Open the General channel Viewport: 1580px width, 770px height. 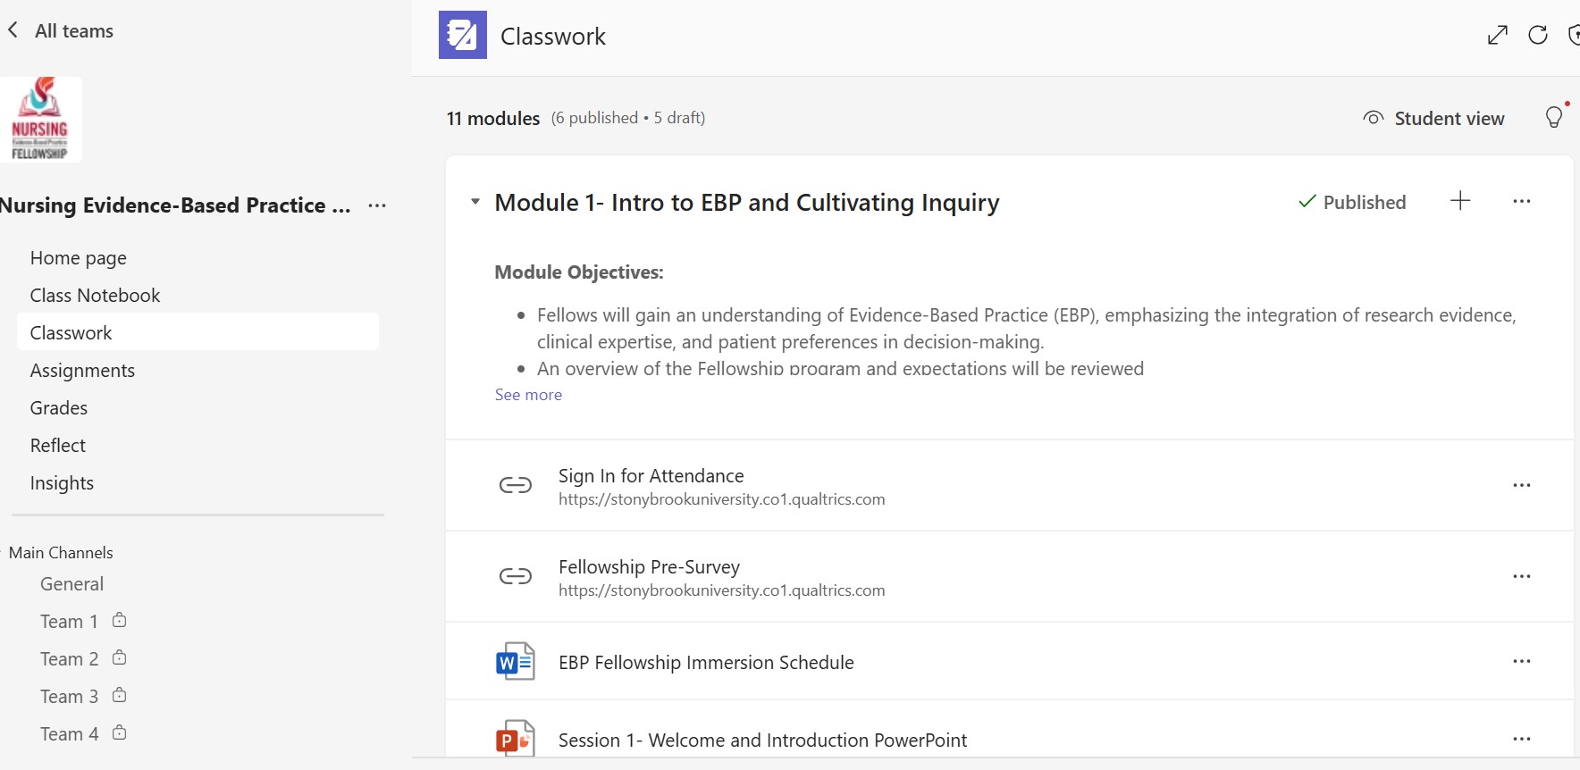coord(71,584)
